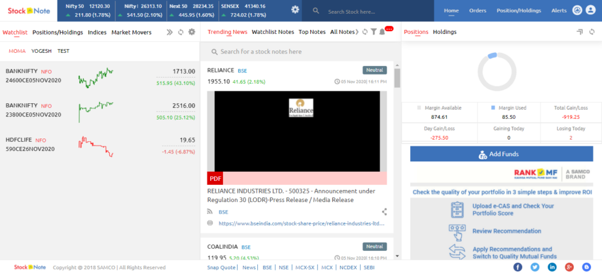This screenshot has height=275, width=602.
Task: Select the YOGESH watchlist
Action: (41, 50)
